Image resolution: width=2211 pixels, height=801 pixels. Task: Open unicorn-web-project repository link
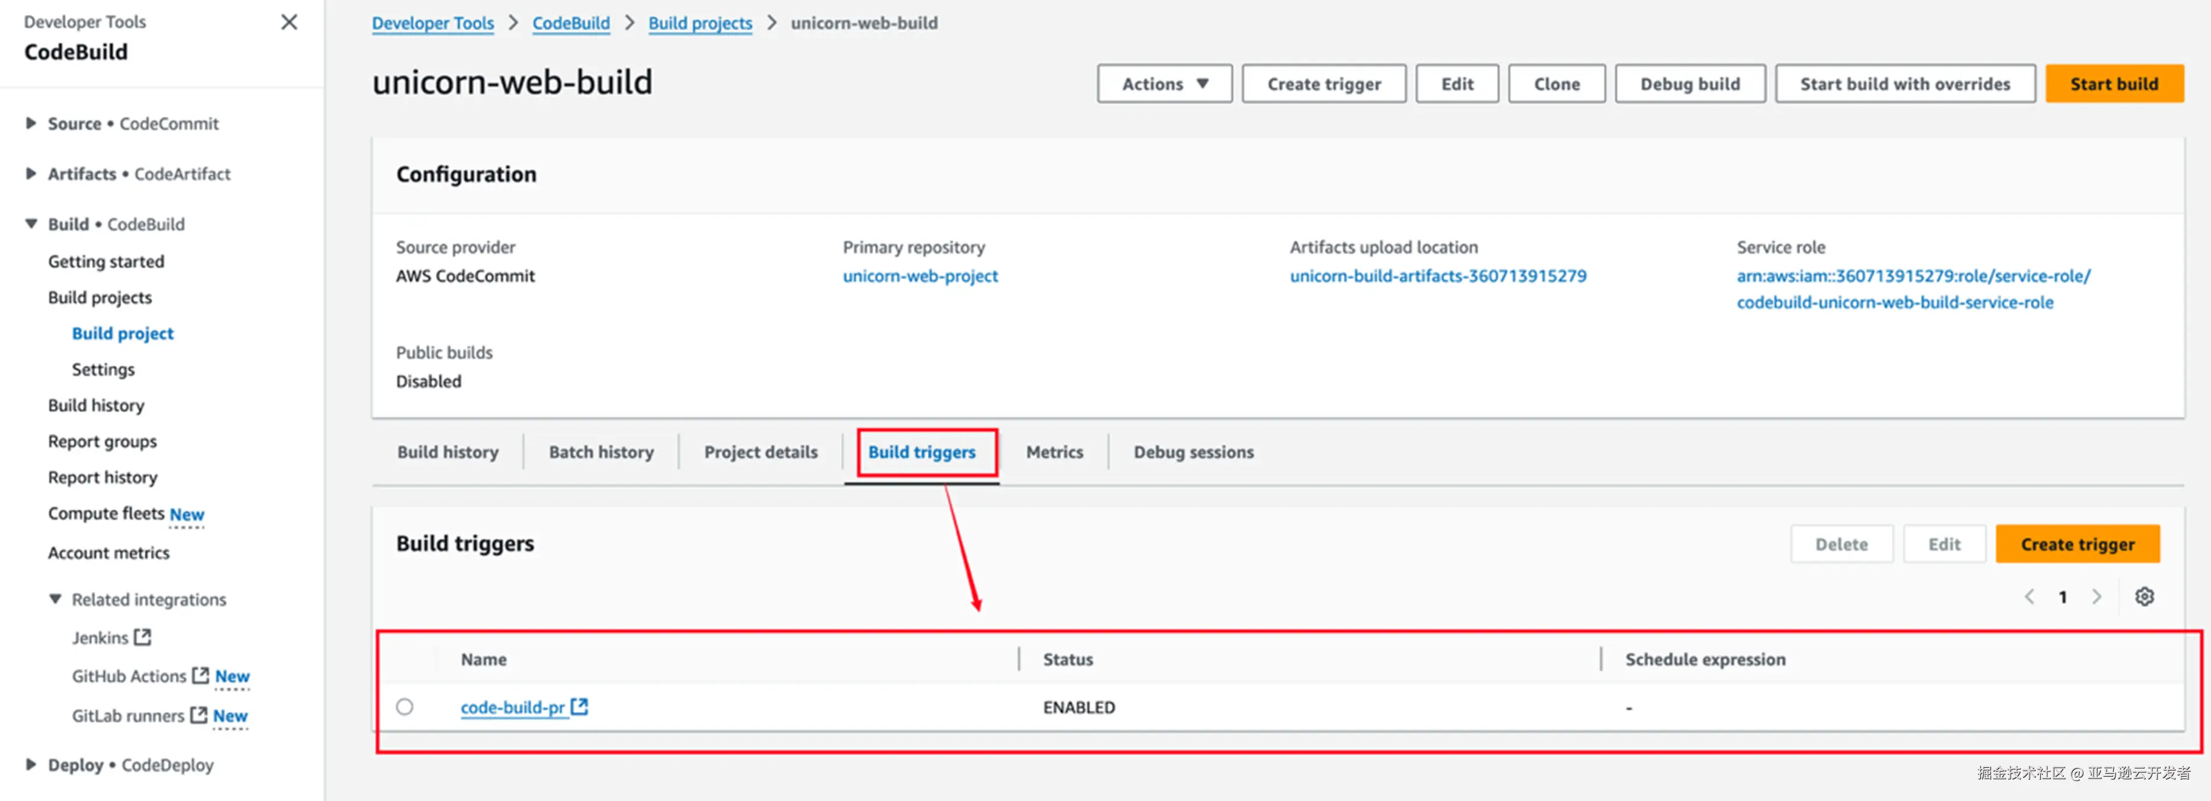click(919, 276)
